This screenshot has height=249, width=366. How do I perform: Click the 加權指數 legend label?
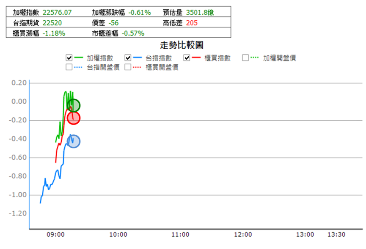(100, 58)
